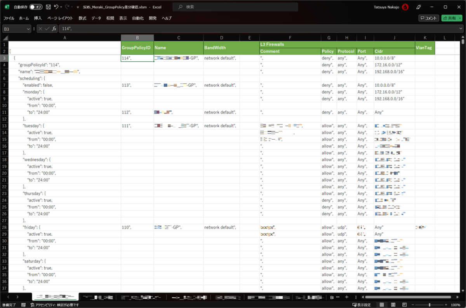Click the vertical scrollbar thumb
The image size is (466, 308).
(463, 42)
